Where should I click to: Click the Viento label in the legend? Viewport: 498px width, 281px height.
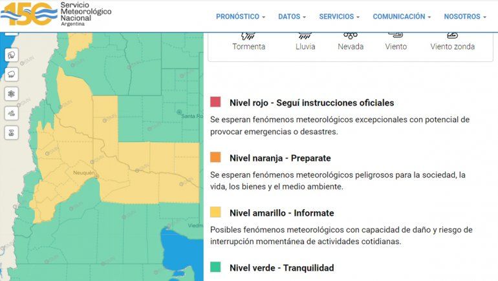coord(396,47)
